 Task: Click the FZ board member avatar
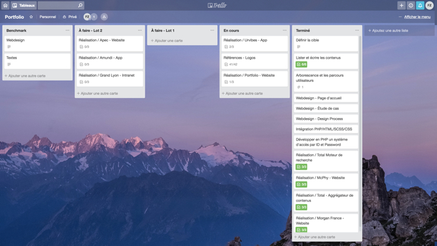[x=87, y=17]
